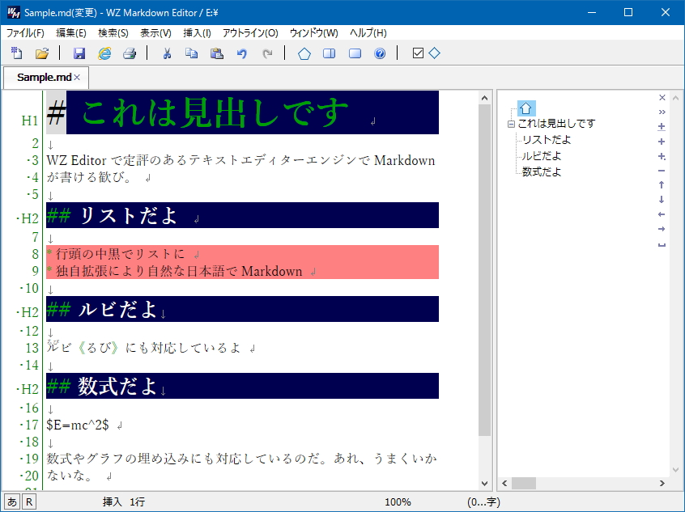Screen dimensions: 685x512
Task: Preview in browser via Internet Explorer icon
Action: tap(104, 53)
